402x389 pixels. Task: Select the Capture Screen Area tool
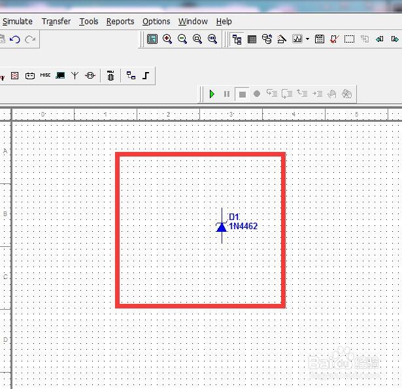[x=350, y=39]
